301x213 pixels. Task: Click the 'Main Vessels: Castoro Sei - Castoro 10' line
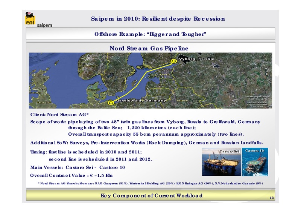coord(78,167)
